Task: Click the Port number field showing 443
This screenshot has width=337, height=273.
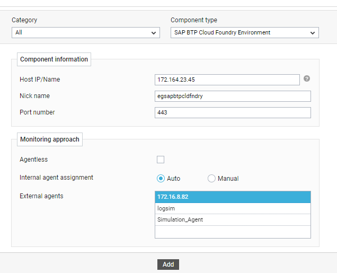Action: click(233, 112)
